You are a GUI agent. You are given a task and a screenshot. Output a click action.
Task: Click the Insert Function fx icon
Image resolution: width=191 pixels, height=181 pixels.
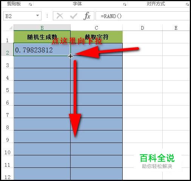pos(87,16)
